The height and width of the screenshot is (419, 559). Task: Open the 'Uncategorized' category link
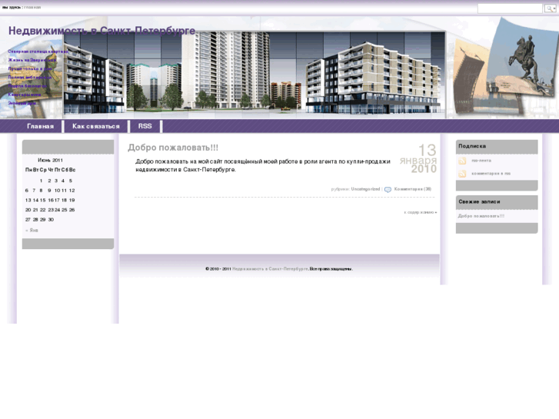[365, 189]
